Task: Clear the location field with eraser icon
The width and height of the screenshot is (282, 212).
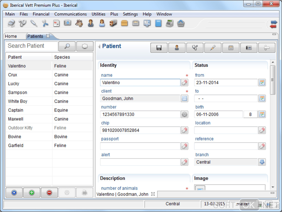Action: [x=262, y=130]
